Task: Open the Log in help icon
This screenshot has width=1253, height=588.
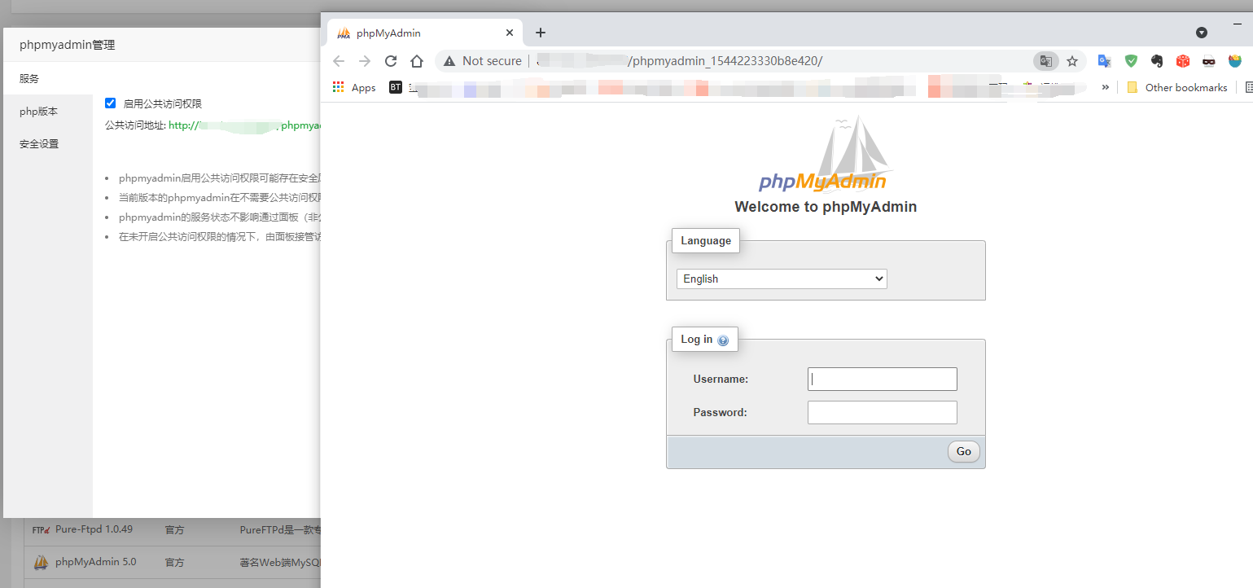Action: point(723,340)
